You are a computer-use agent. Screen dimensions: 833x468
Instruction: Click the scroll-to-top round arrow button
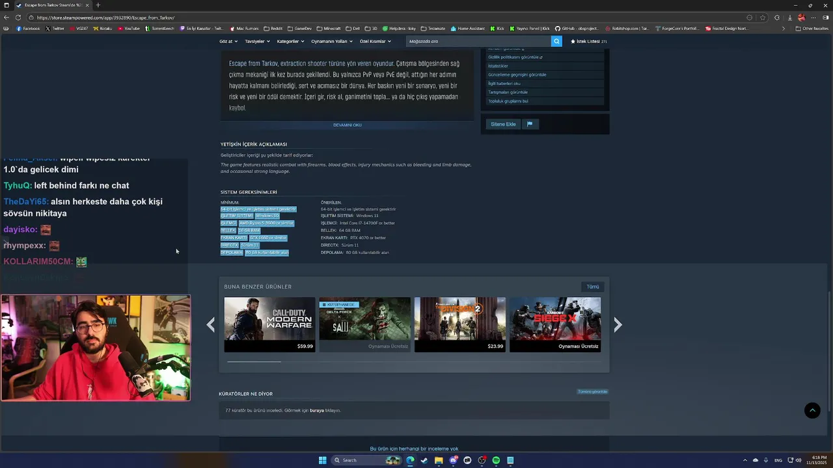(x=812, y=410)
